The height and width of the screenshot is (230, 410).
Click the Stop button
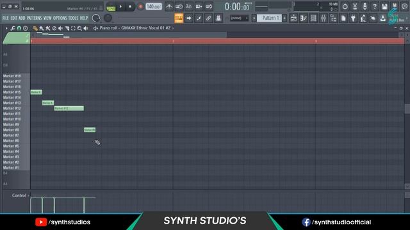[x=130, y=6]
